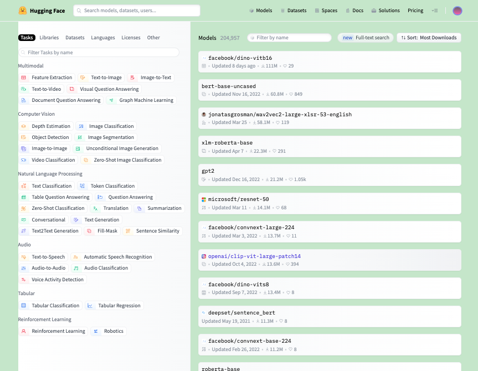Click the Image Classification task icon
The image size is (478, 371).
[x=81, y=126]
